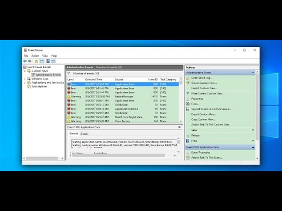Switch to the Details tab
The image size is (282, 211).
click(x=85, y=134)
